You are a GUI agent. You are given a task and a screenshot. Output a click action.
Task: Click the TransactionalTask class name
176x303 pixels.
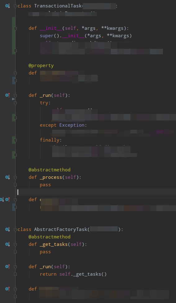pos(58,6)
